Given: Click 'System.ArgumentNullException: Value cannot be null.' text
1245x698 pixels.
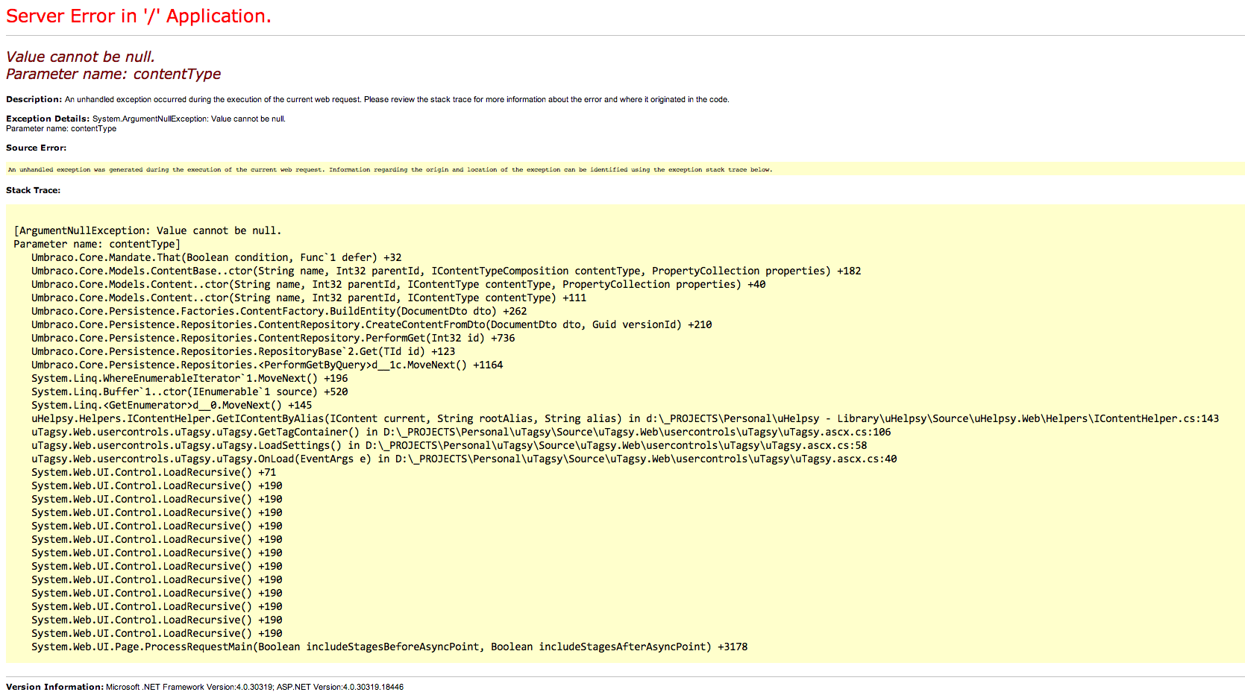Looking at the screenshot, I should [x=189, y=119].
